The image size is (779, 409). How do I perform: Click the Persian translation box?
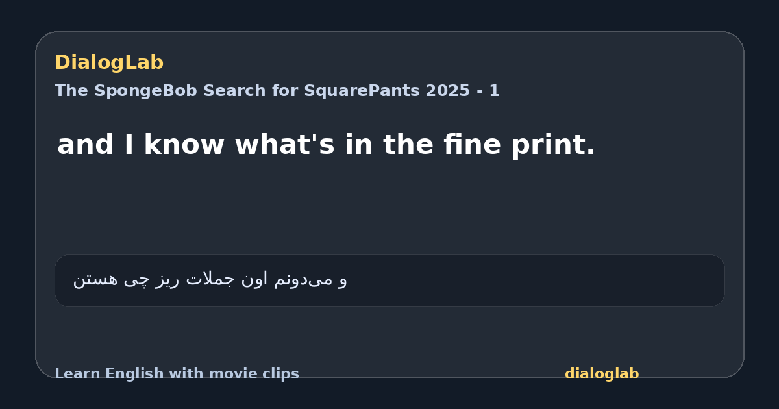[x=389, y=280]
